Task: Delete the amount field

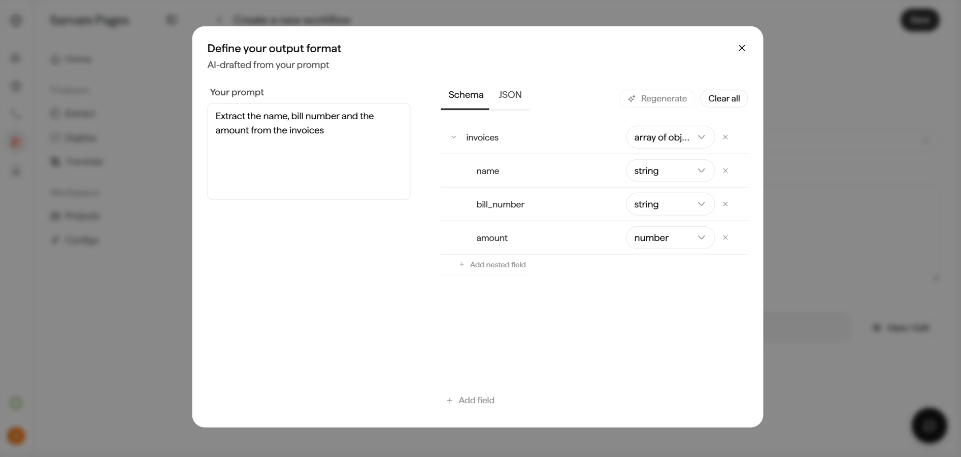Action: (725, 237)
